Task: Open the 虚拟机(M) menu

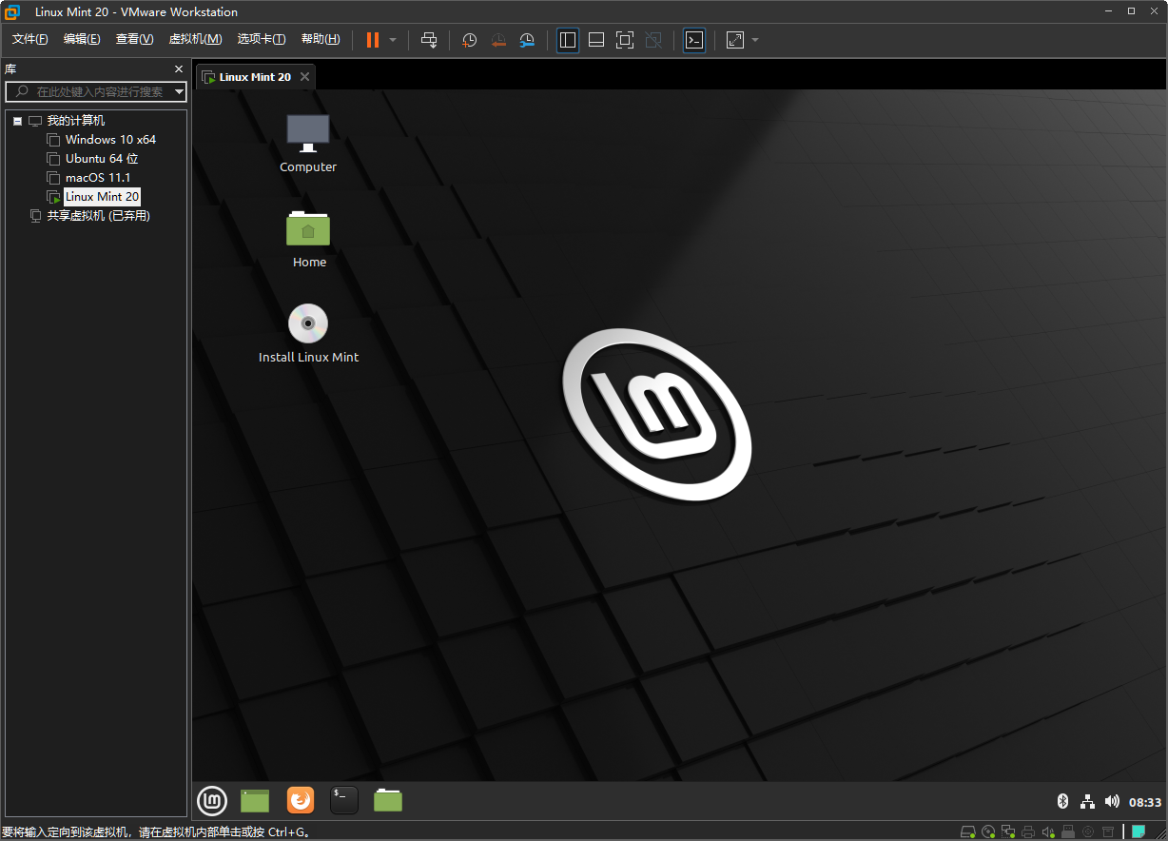Action: click(195, 39)
